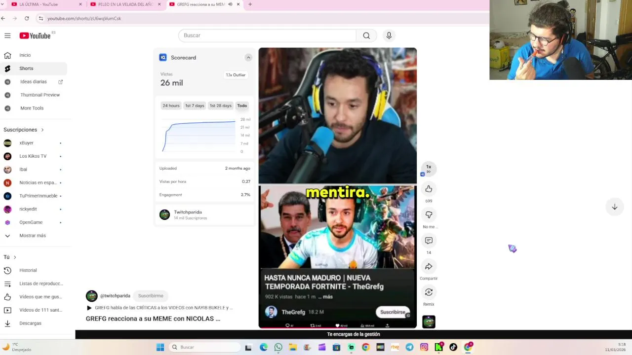
Task: Click the Suscribirme button
Action: click(151, 296)
